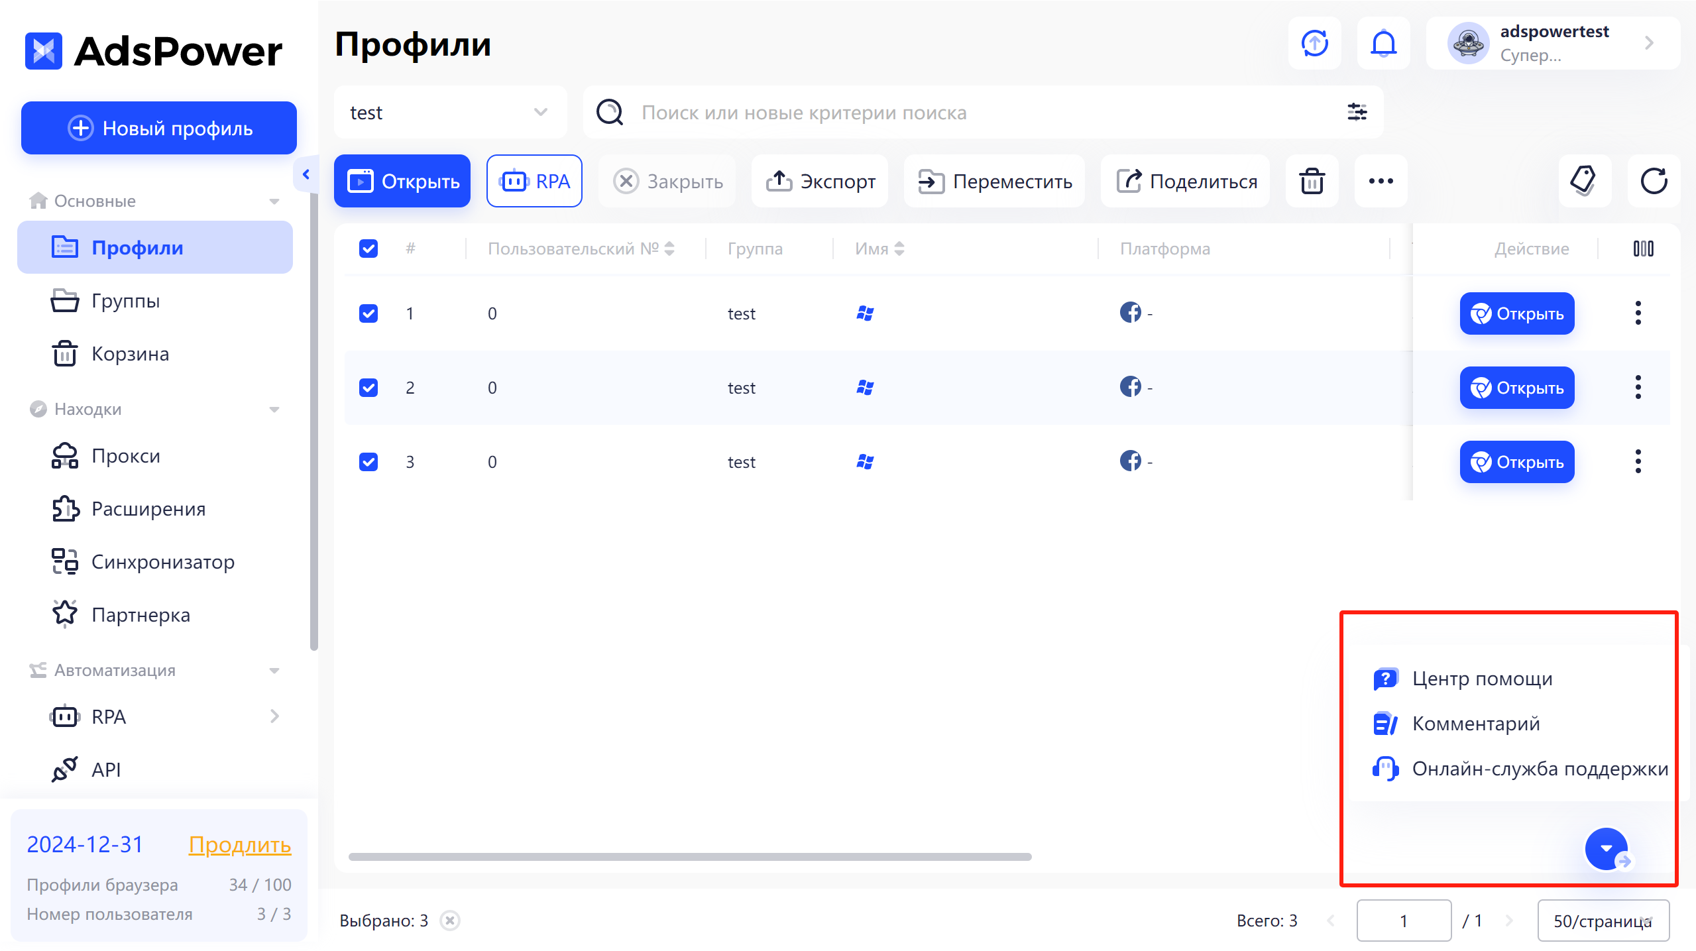Click the Новый профиль button
1696x951 pixels.
click(159, 128)
